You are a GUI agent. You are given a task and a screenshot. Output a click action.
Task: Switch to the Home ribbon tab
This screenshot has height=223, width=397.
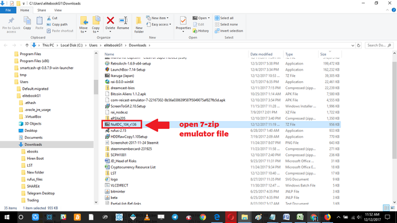click(25, 10)
